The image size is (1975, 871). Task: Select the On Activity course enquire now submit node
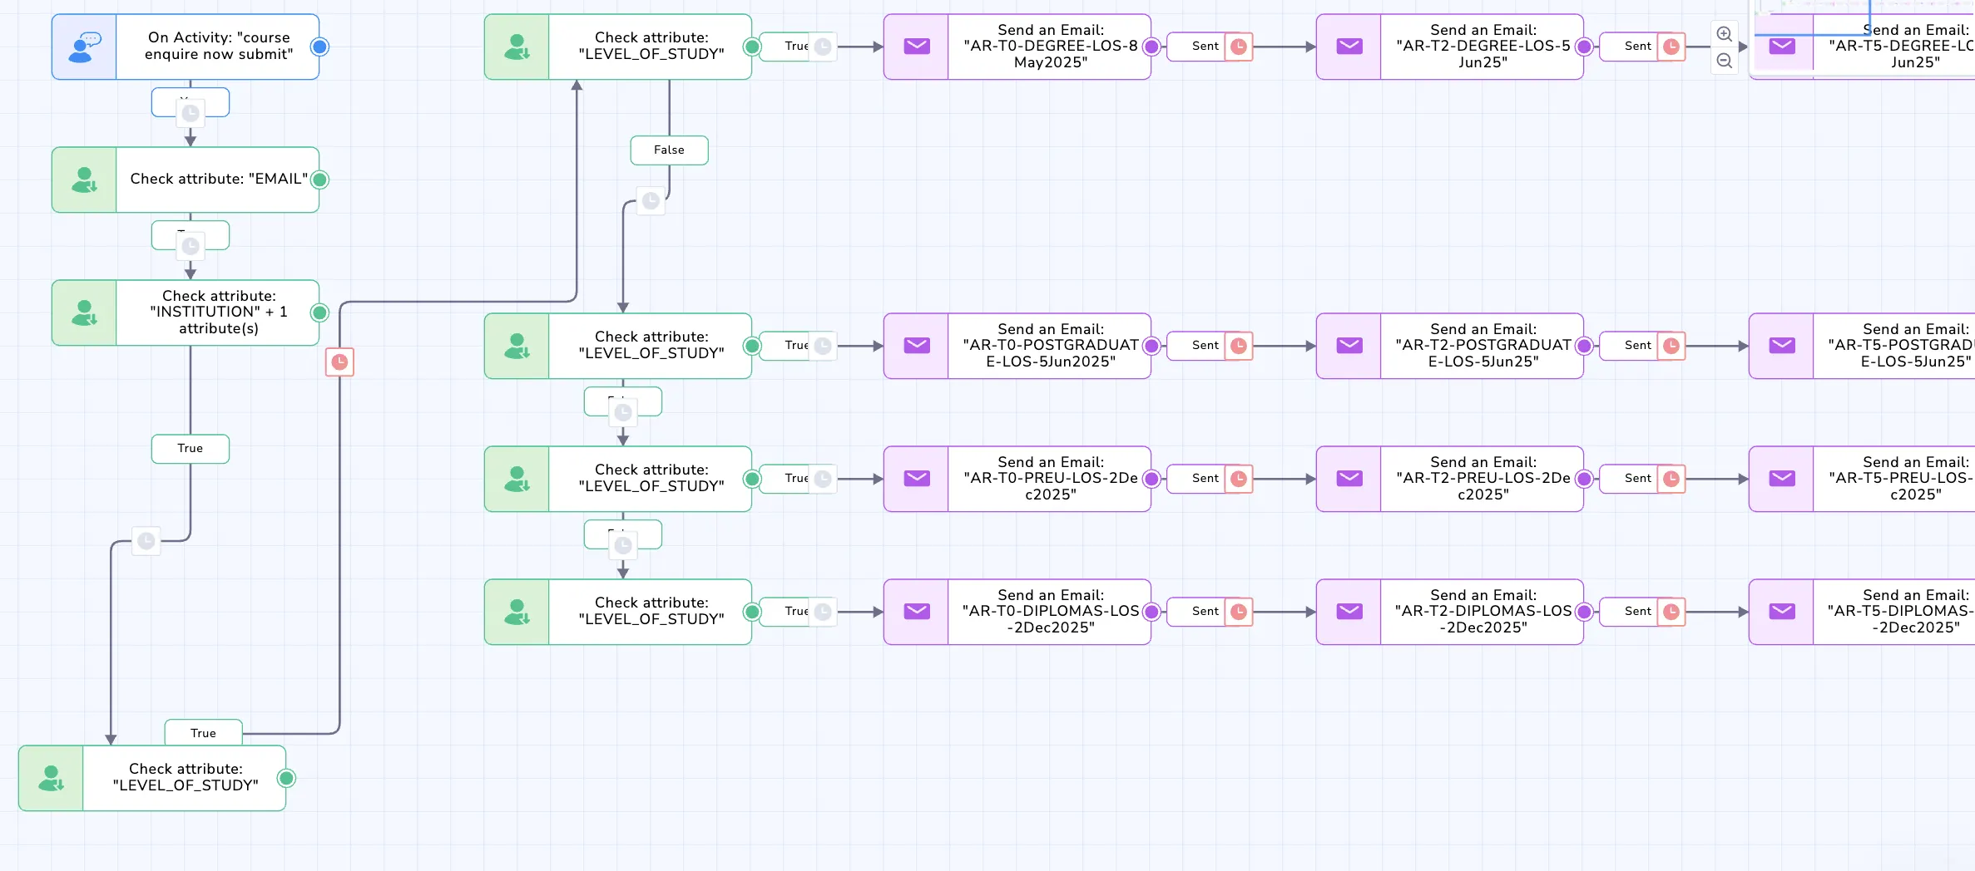coord(186,47)
